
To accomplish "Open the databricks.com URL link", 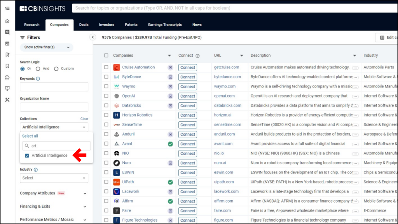I will (228, 106).
